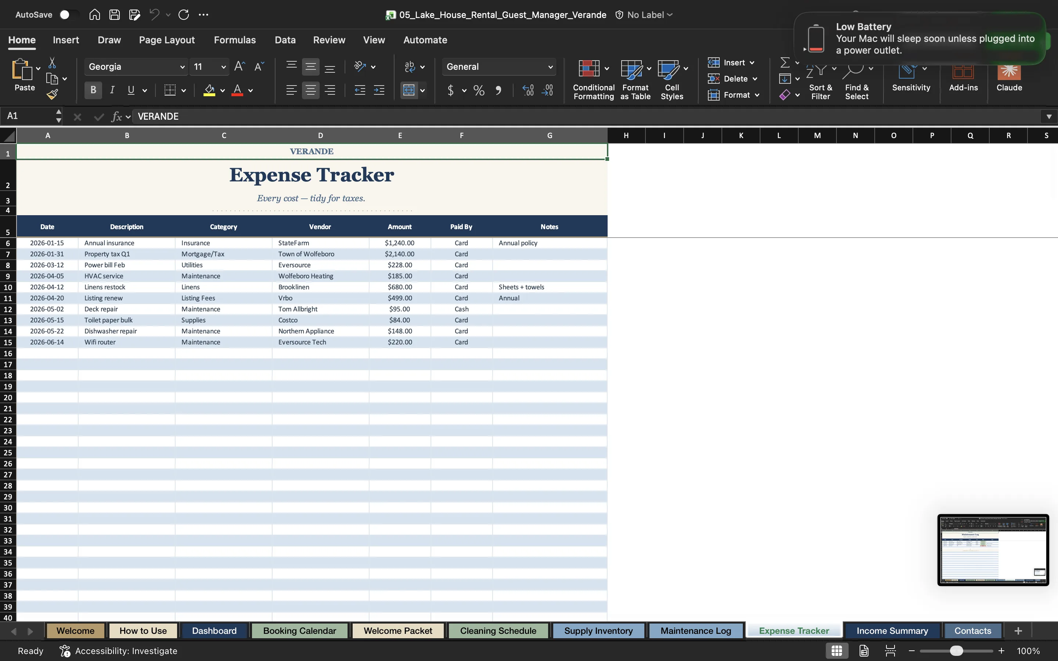The width and height of the screenshot is (1058, 661).
Task: Click the Format Painter brush icon
Action: click(53, 94)
